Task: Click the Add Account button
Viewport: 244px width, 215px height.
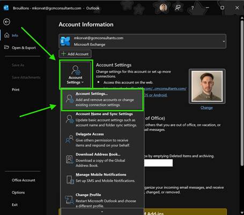Action: (75, 53)
